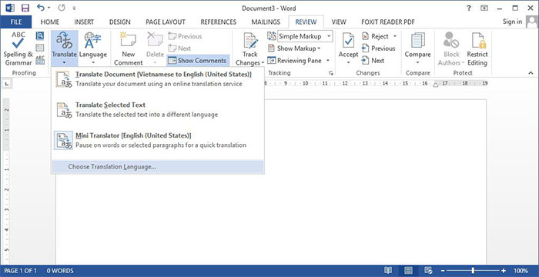Open Word Help question mark
The width and height of the screenshot is (539, 277).
(x=469, y=8)
